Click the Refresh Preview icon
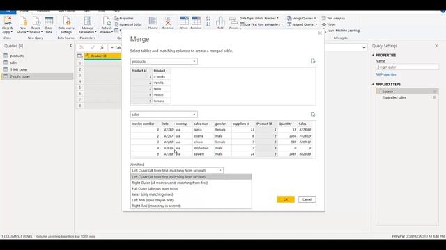This screenshot has height=250, width=446. coord(107,21)
